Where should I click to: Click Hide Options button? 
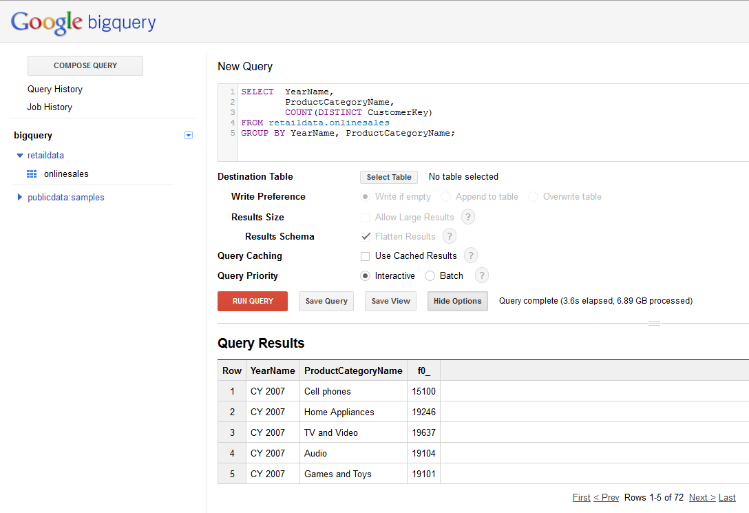[x=458, y=301]
